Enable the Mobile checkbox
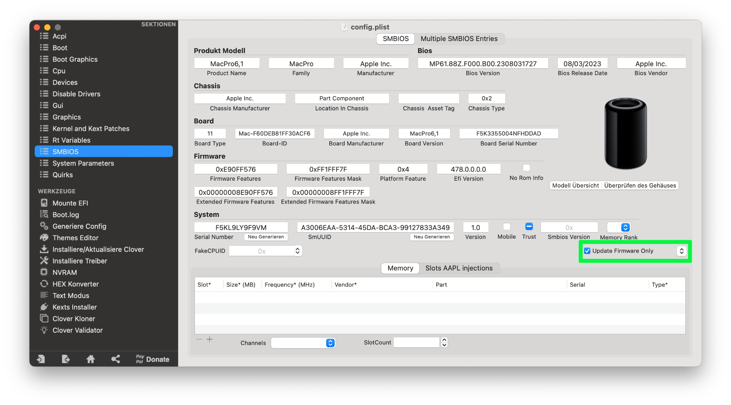 [506, 227]
